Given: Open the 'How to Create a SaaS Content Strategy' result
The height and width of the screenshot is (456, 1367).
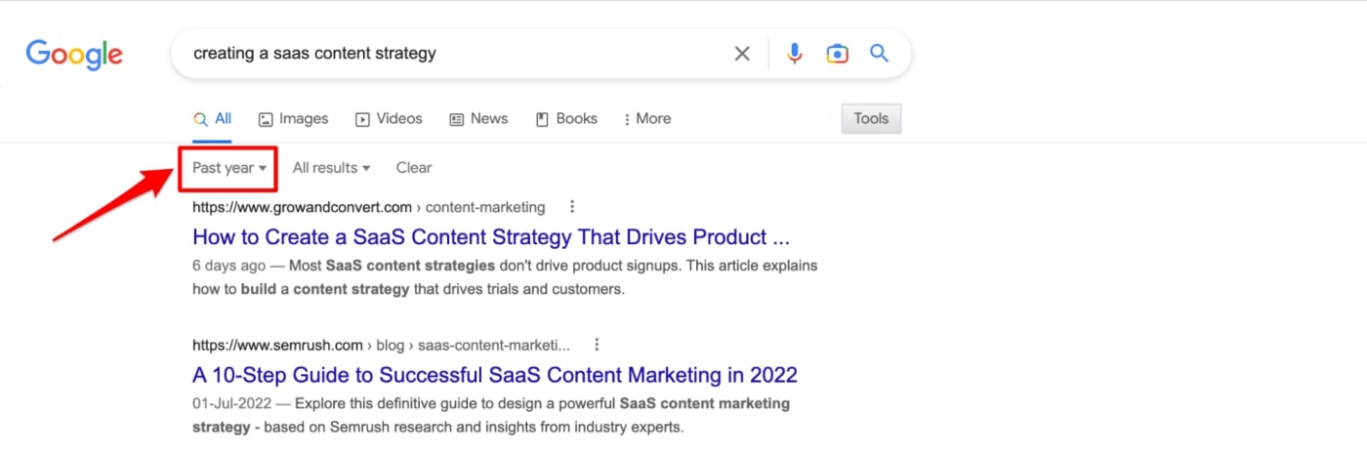Looking at the screenshot, I should tap(491, 237).
